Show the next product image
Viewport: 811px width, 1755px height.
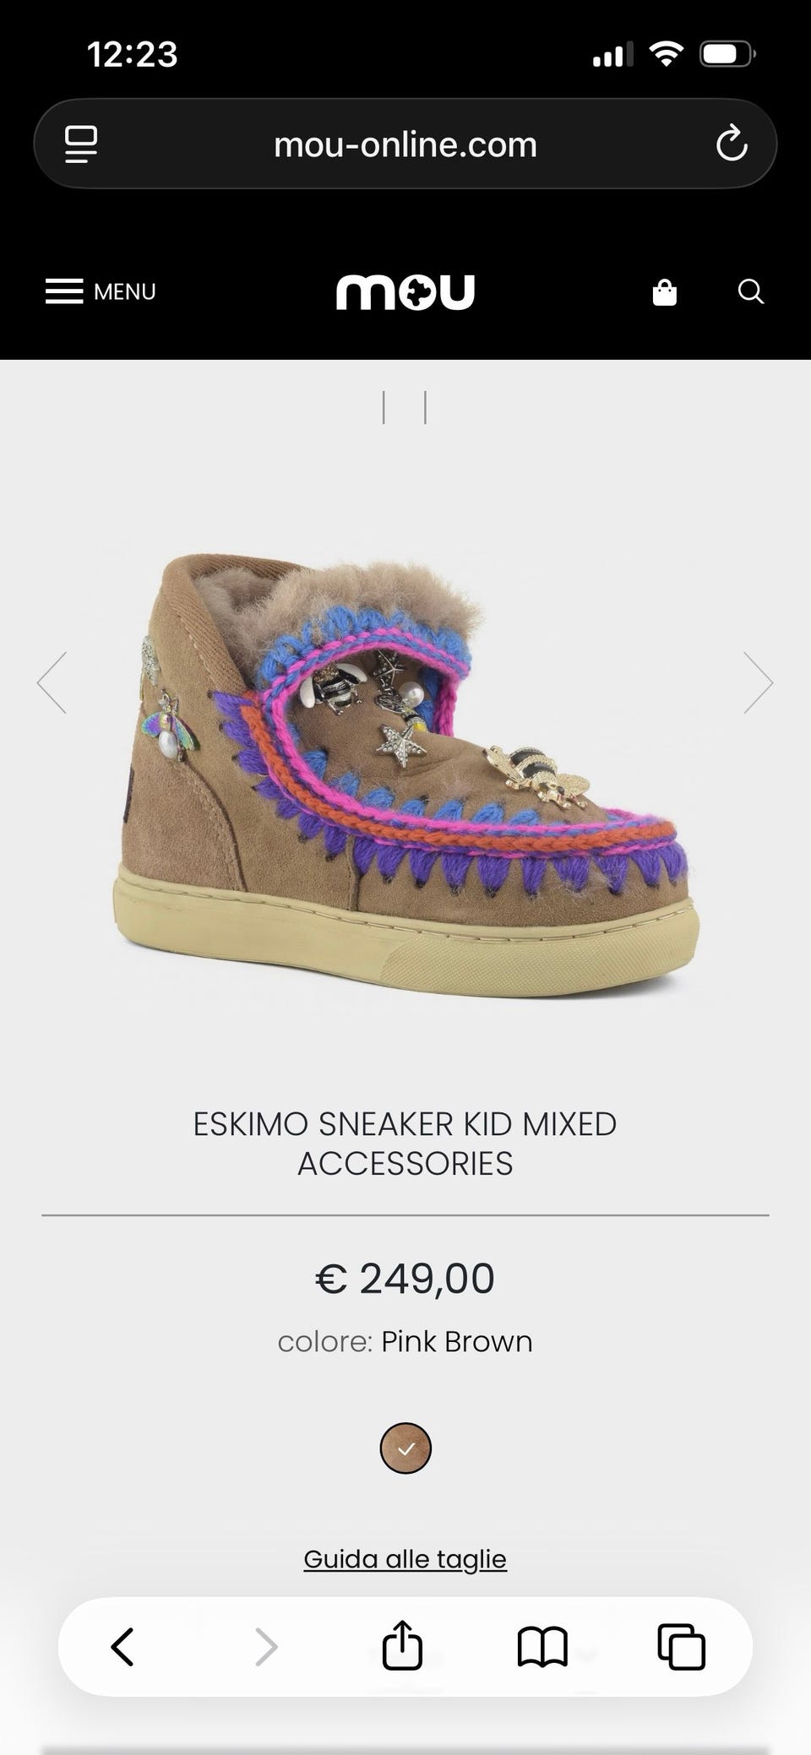(759, 682)
